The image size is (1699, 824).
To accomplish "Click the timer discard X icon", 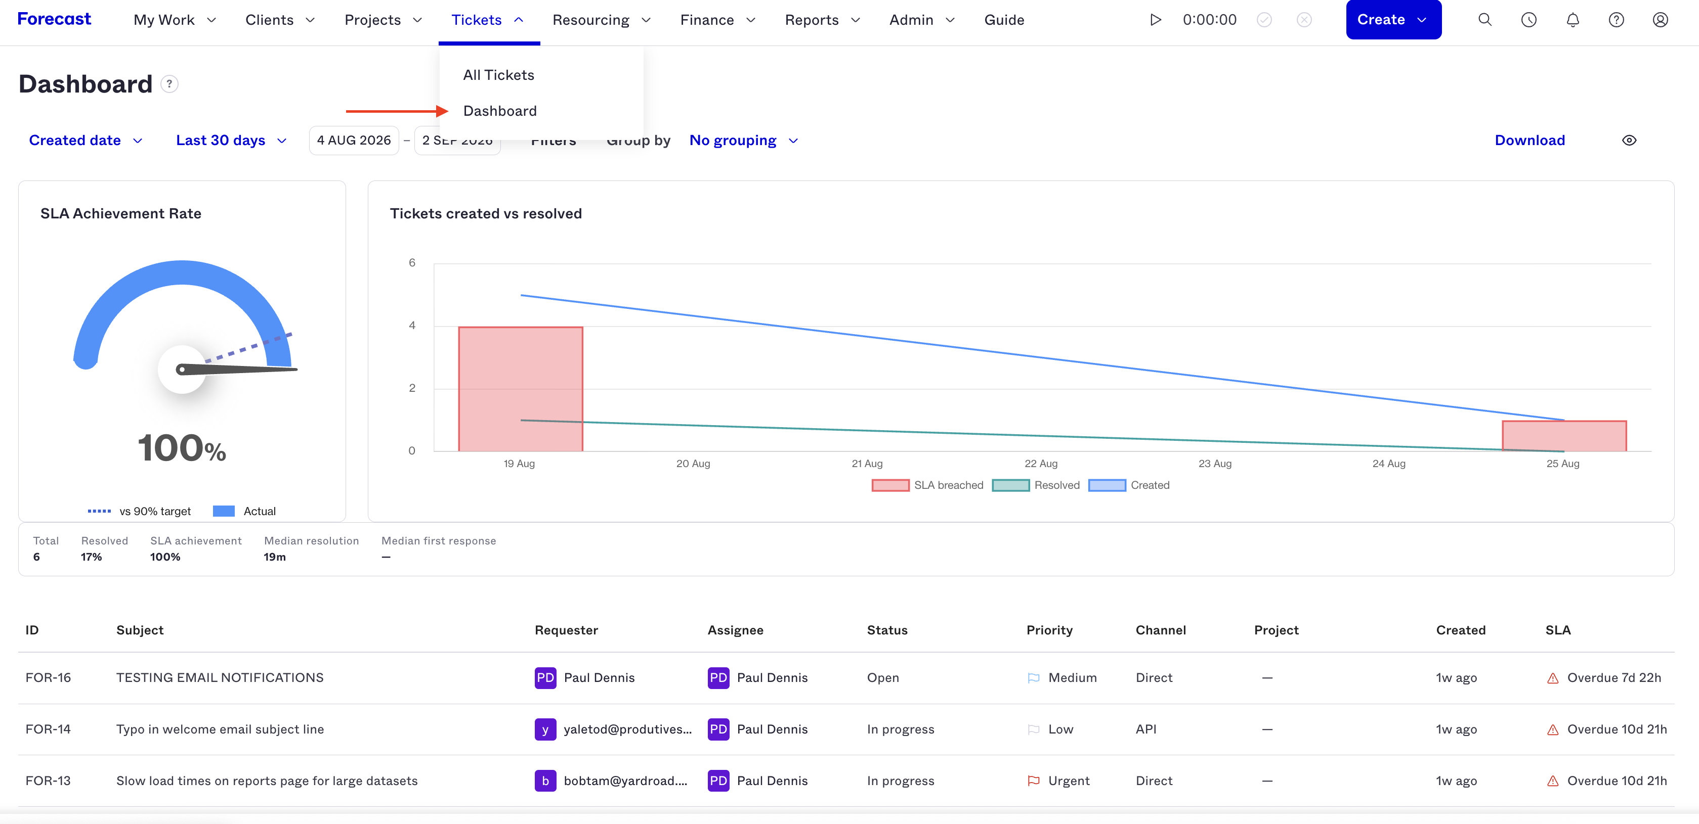I will click(1304, 20).
